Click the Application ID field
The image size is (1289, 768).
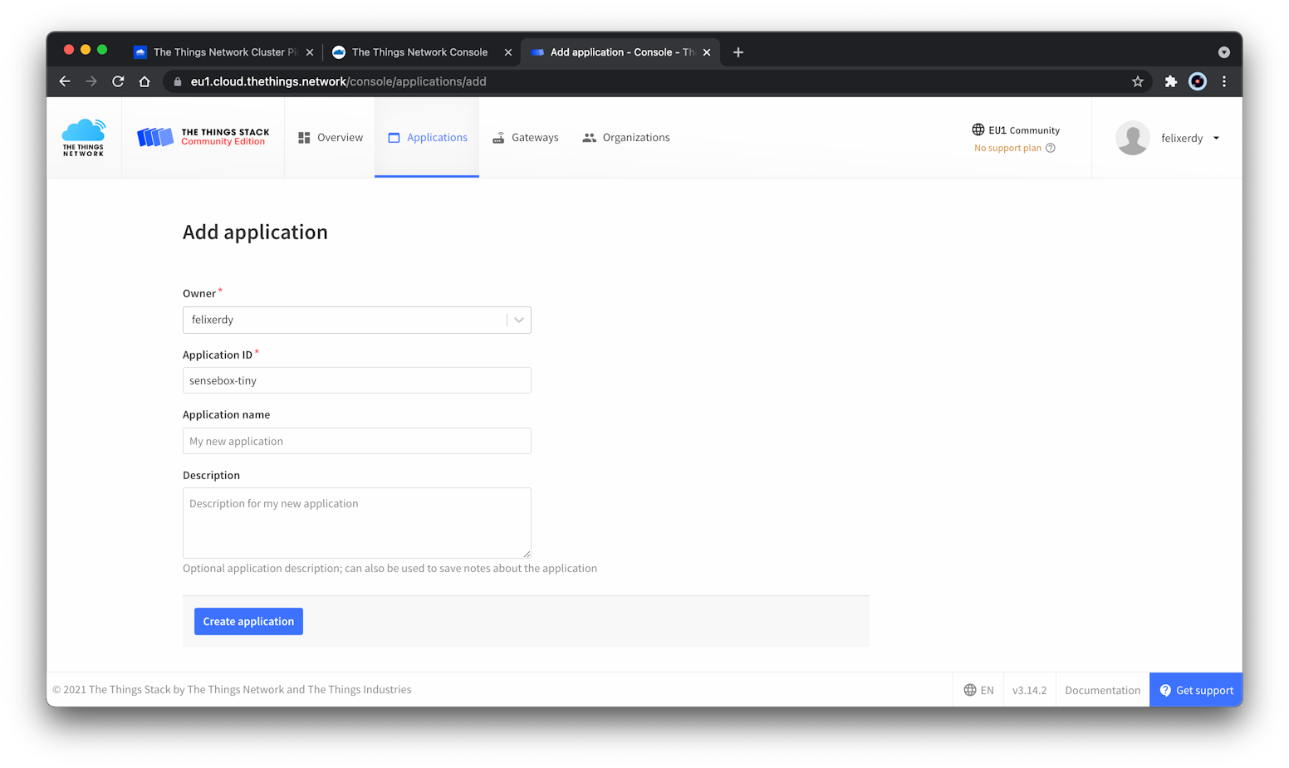pyautogui.click(x=356, y=380)
